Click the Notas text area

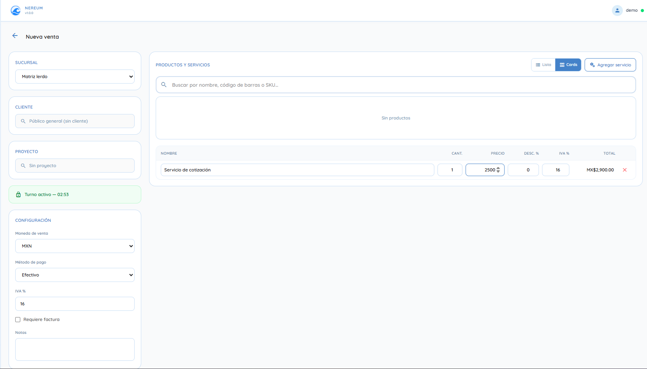[x=75, y=349]
